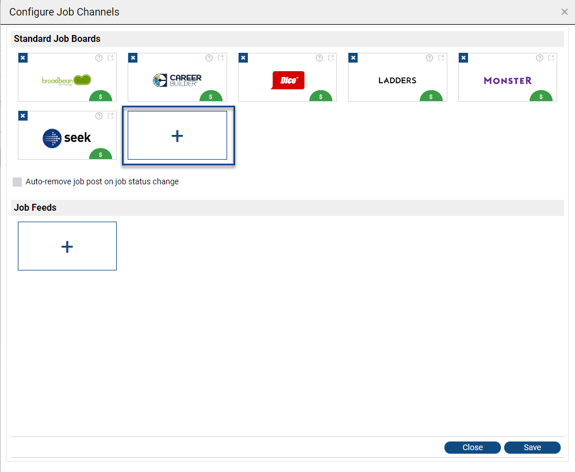575x472 pixels.
Task: Remove the Dice job board
Action: tap(243, 58)
